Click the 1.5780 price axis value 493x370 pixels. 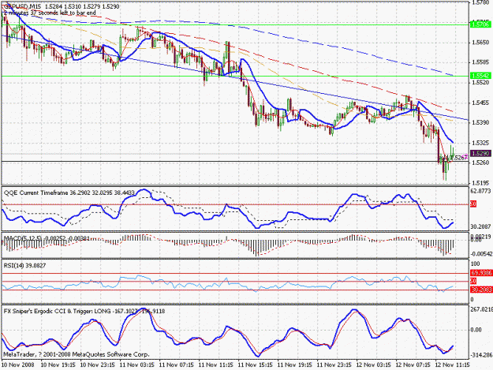point(480,3)
